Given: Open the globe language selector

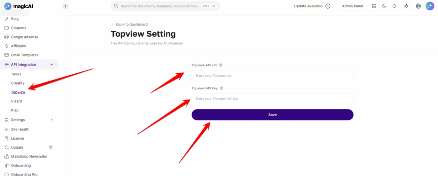Looking at the screenshot, I should click(x=418, y=6).
